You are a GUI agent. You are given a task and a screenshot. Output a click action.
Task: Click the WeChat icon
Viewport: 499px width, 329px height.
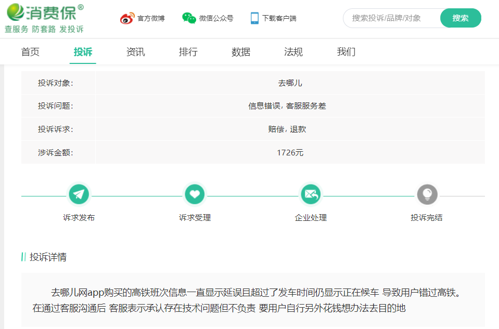click(x=189, y=18)
